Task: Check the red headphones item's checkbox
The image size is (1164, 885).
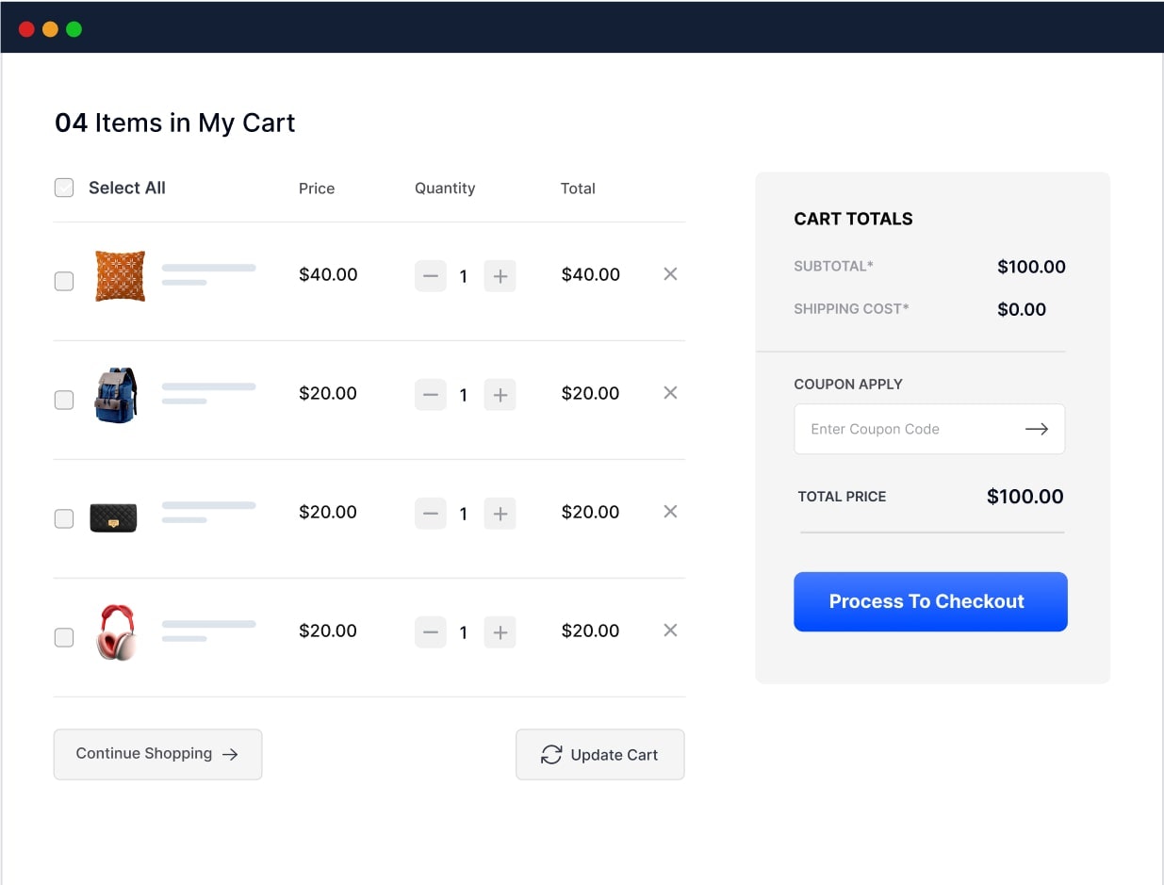Action: point(63,637)
